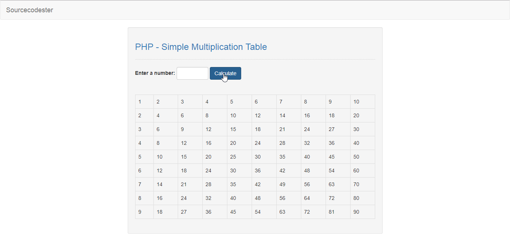
Task: Click the PHP - Simple Multiplication Table heading
Action: [x=201, y=47]
